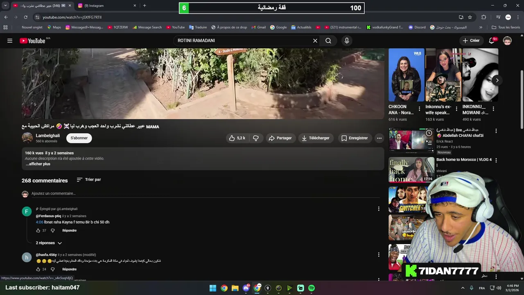Reload the page
524x295 pixels.
(x=25, y=17)
